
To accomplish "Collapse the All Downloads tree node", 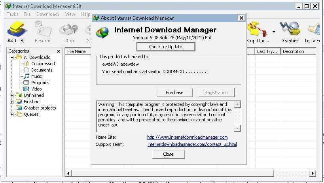I will [x=12, y=57].
